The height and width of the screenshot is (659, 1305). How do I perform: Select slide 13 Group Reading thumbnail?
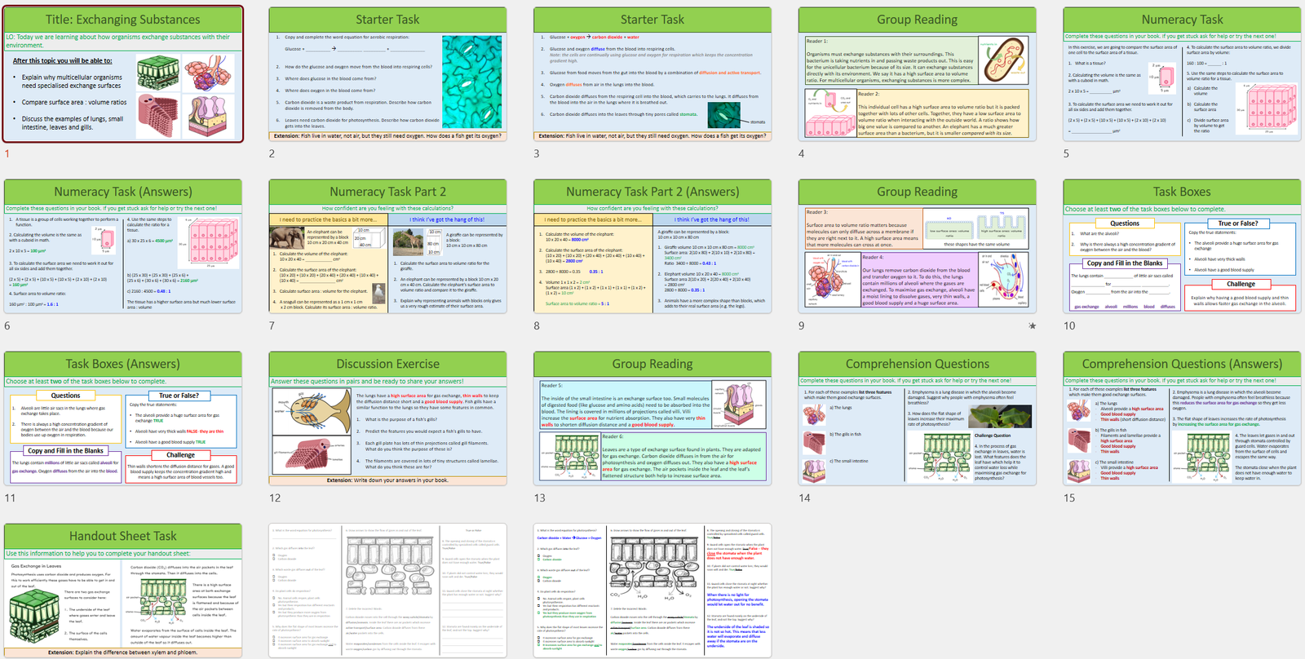(x=652, y=418)
